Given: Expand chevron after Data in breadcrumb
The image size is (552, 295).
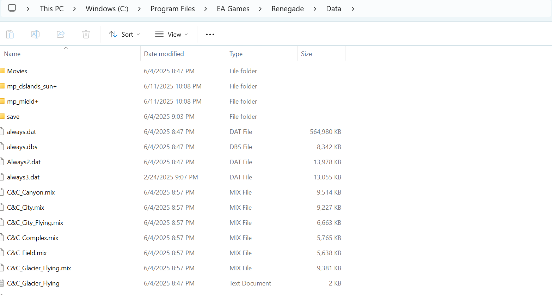Looking at the screenshot, I should [x=353, y=9].
